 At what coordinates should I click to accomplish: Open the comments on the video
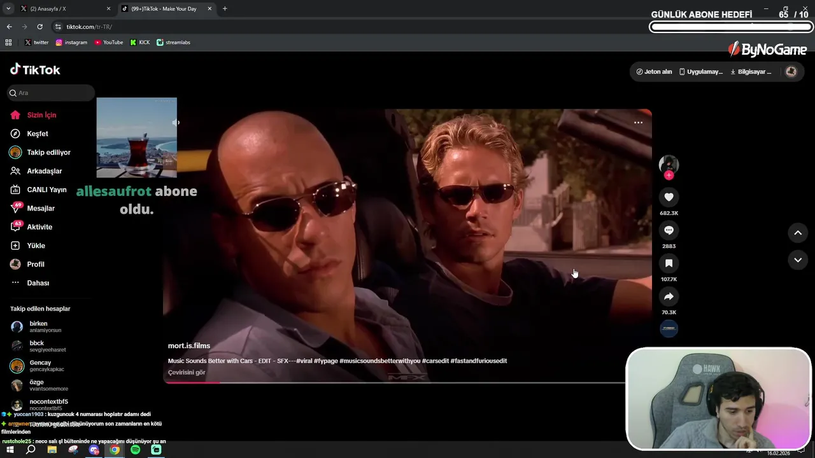coord(669,230)
